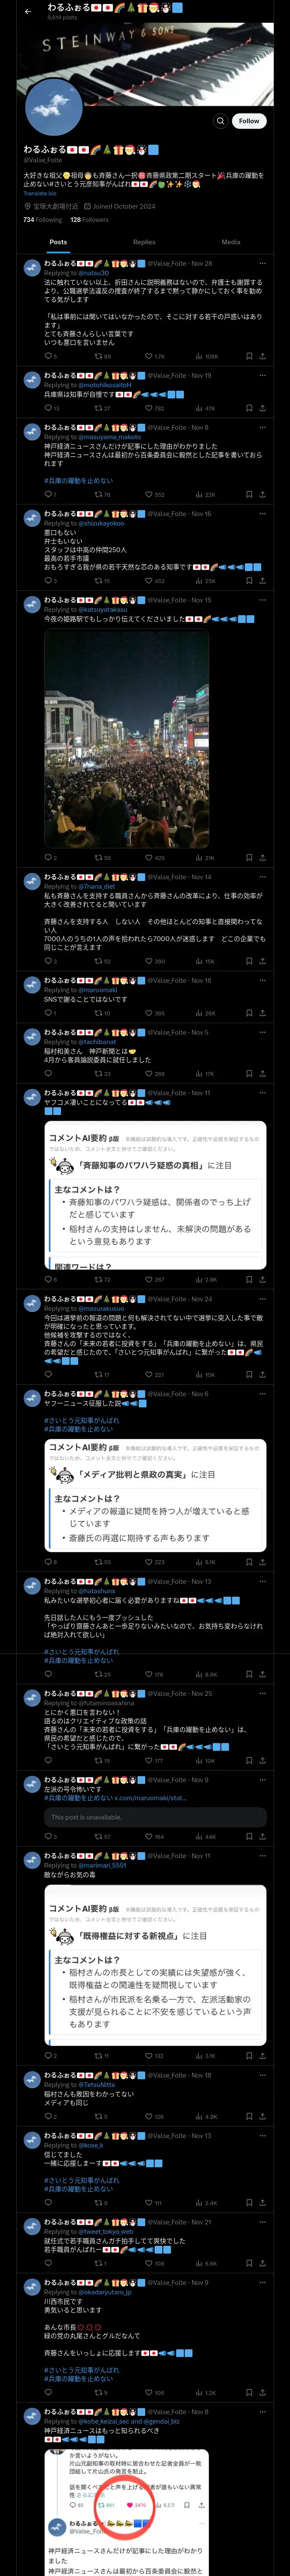Open more menu on the Nov 19 post

pyautogui.click(x=263, y=375)
